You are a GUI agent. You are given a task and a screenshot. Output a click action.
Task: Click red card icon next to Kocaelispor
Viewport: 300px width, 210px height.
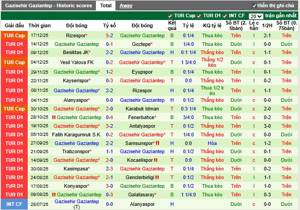tap(155, 160)
